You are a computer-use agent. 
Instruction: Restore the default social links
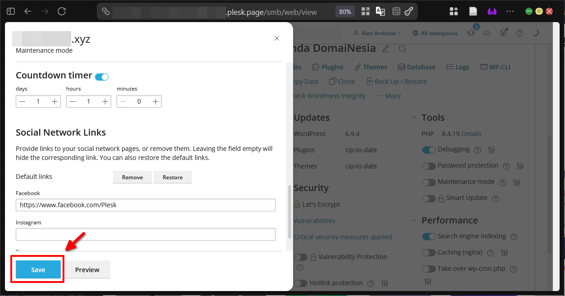click(173, 177)
